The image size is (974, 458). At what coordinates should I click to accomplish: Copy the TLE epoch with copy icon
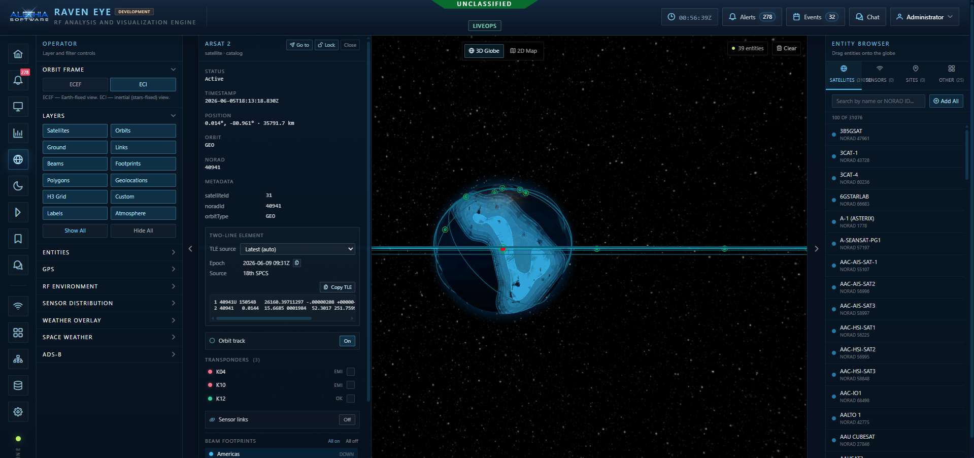point(297,263)
